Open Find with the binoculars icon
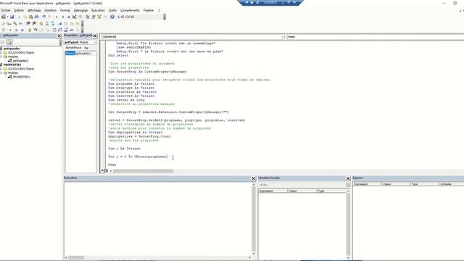 pyautogui.click(x=37, y=17)
